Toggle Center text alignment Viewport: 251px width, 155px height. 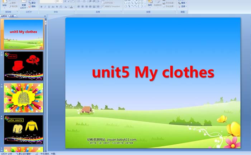[82, 7]
